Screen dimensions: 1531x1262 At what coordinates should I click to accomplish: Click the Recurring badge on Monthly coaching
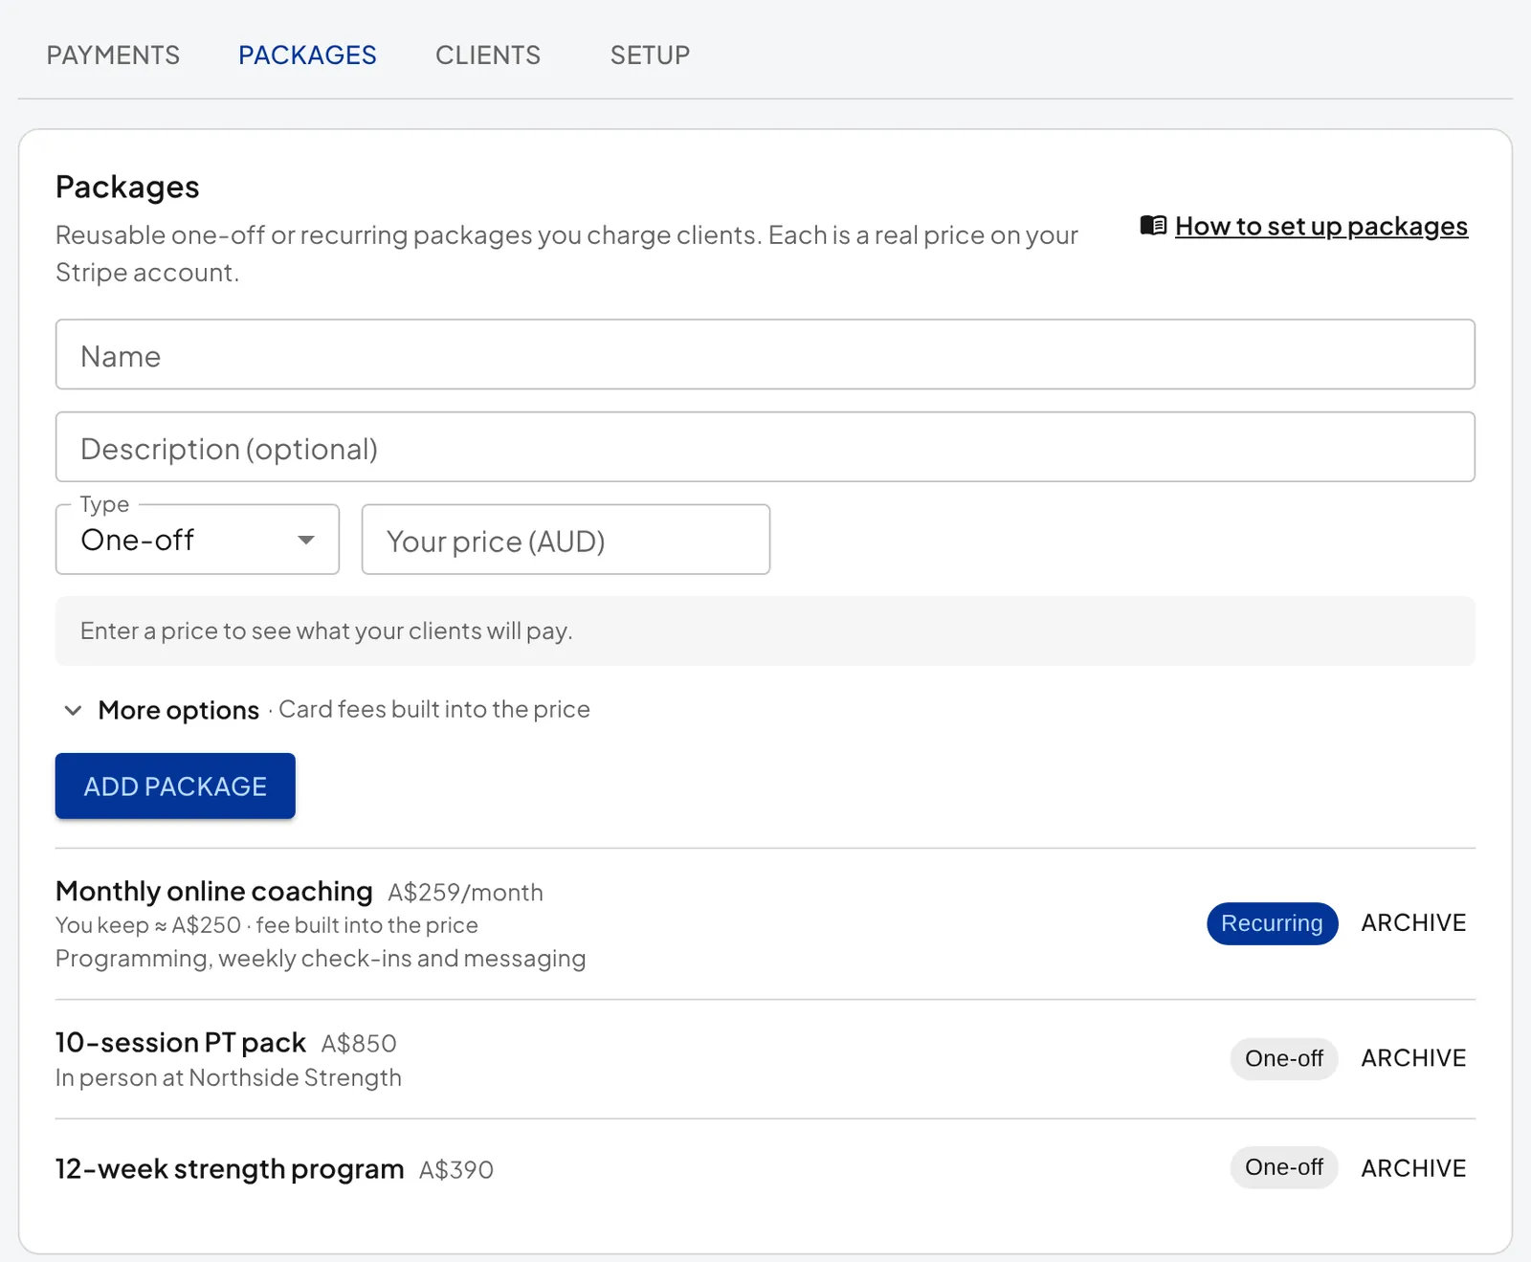coord(1272,923)
